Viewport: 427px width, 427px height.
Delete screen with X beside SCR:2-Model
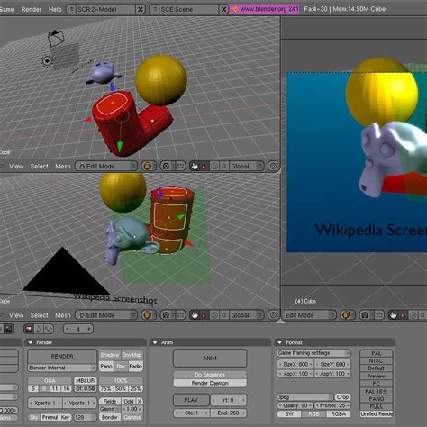[x=140, y=10]
